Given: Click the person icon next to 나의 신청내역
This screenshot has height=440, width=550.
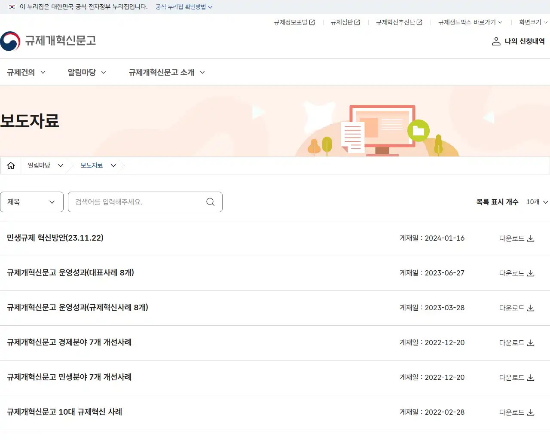Looking at the screenshot, I should click(496, 41).
